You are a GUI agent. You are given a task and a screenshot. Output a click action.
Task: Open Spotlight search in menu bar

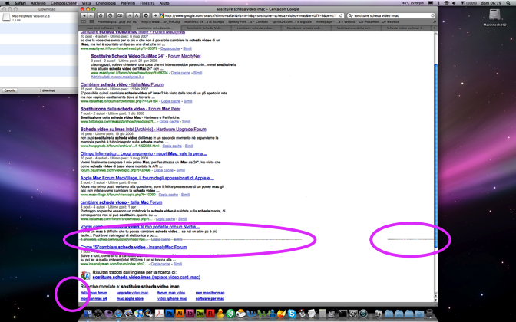click(x=509, y=3)
